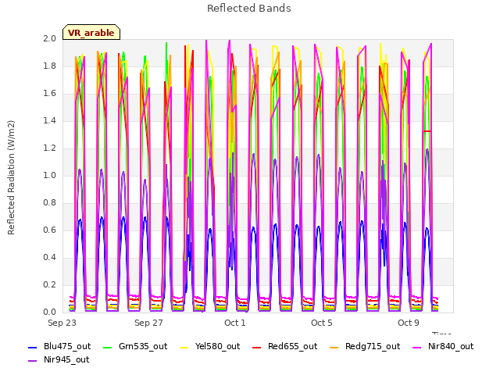Click the 0.4 y-axis tick label
The image size is (500, 375).
(49, 258)
